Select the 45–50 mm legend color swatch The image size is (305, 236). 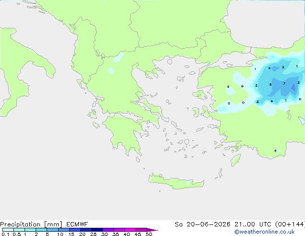[141, 230]
